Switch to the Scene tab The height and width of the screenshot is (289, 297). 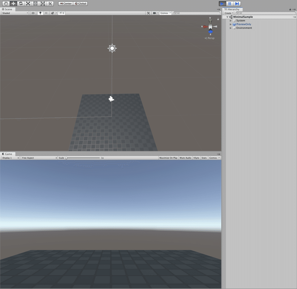pyautogui.click(x=7, y=9)
